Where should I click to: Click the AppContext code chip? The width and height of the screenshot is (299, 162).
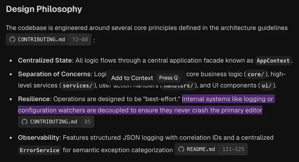click(x=273, y=61)
